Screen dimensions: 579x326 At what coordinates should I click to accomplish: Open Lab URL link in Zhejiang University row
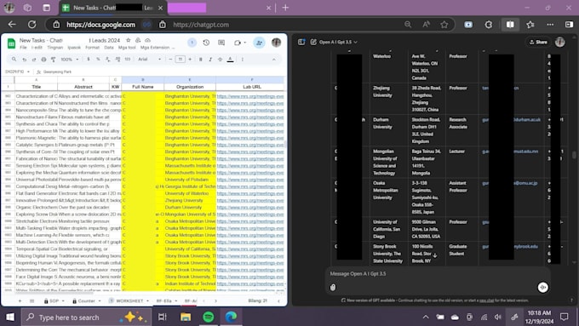(x=250, y=201)
